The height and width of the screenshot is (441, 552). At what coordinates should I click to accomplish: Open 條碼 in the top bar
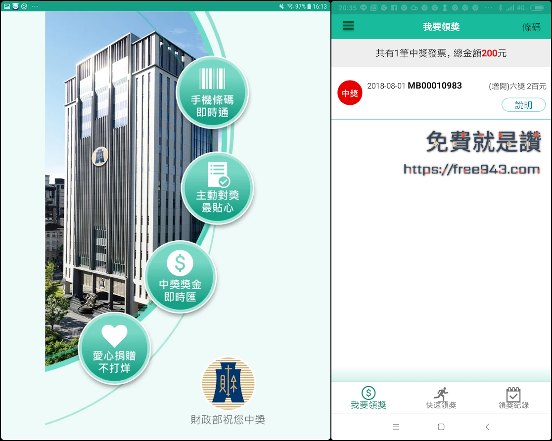(x=531, y=27)
